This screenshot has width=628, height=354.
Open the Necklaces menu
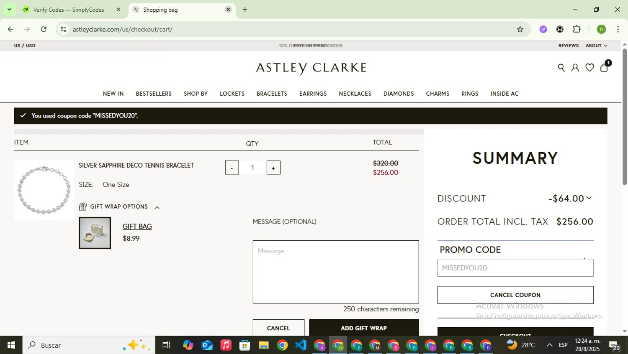coord(355,94)
